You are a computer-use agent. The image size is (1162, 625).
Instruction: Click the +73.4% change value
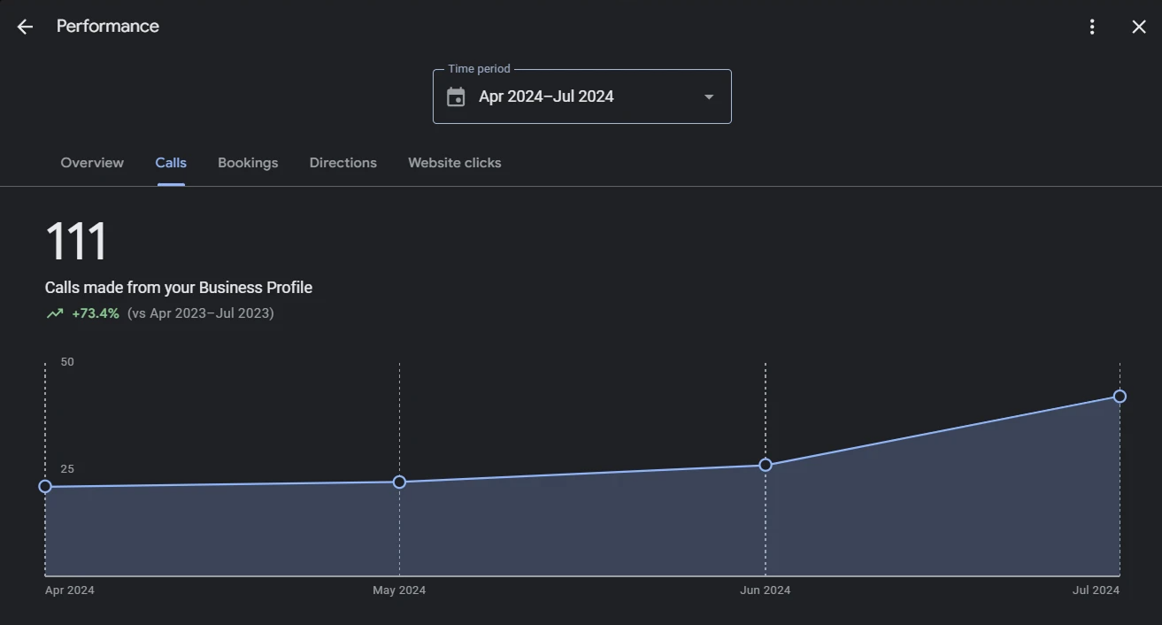pos(96,313)
